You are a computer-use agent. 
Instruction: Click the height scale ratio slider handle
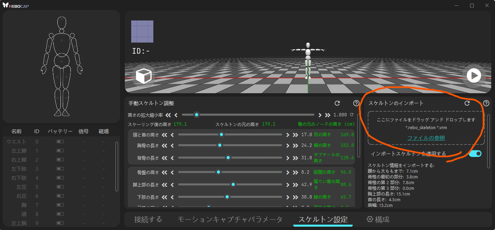197,115
